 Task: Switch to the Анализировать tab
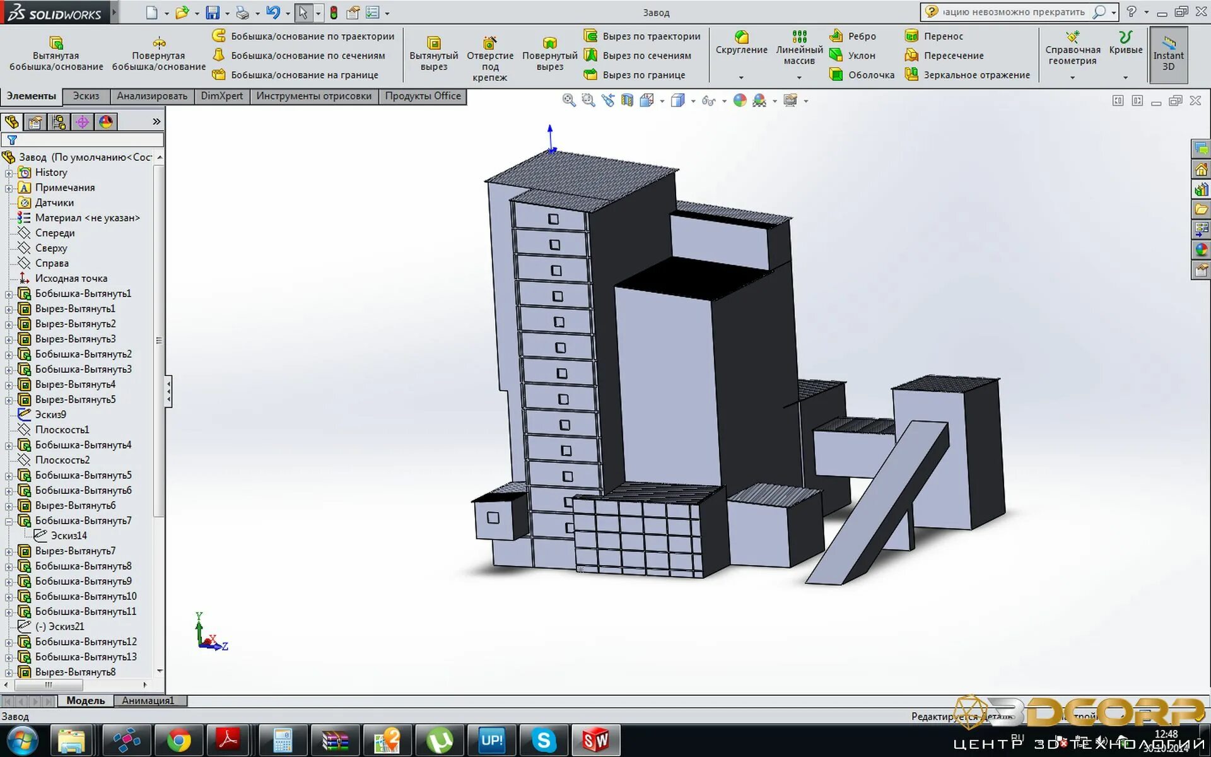click(x=152, y=96)
